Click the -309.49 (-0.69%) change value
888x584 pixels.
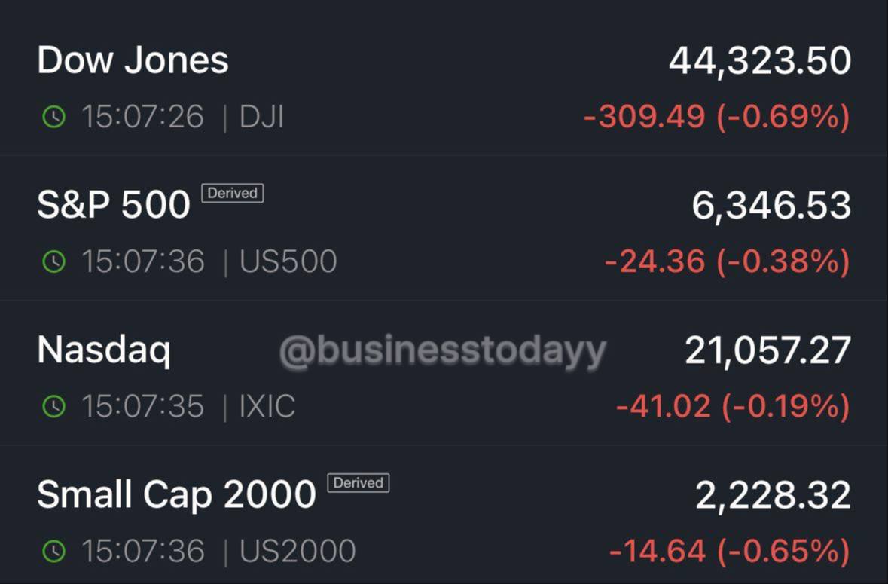tap(717, 117)
